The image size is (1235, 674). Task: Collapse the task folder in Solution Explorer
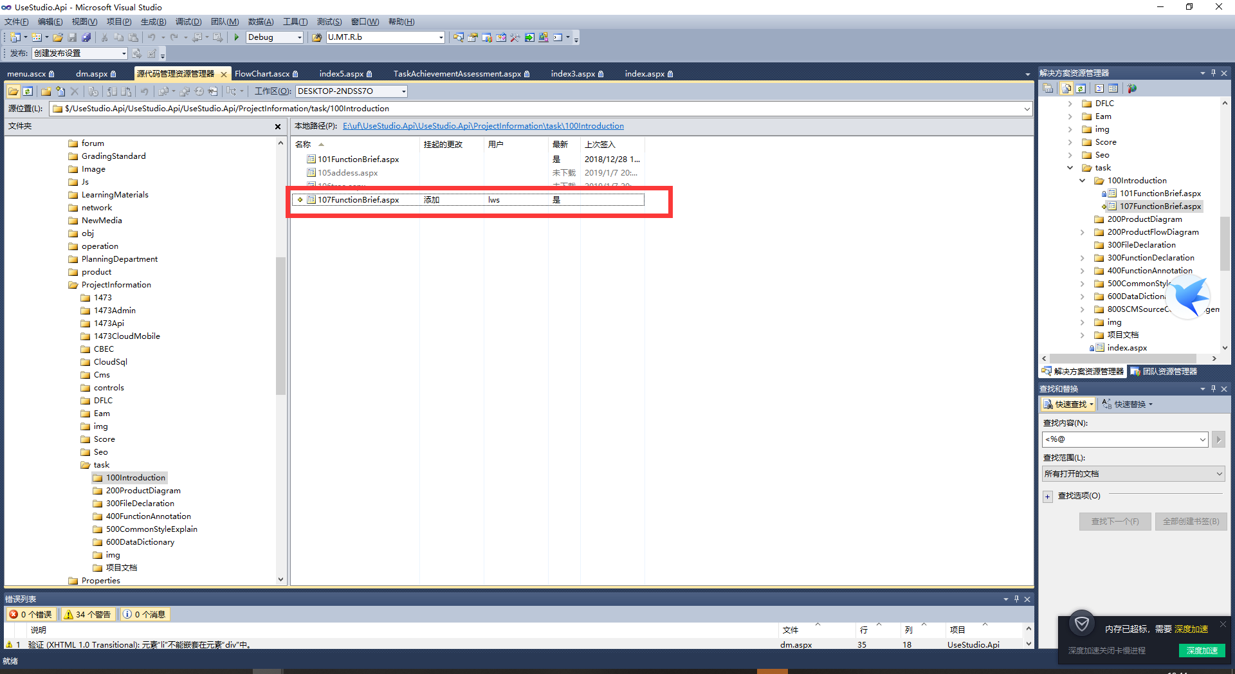click(1070, 168)
